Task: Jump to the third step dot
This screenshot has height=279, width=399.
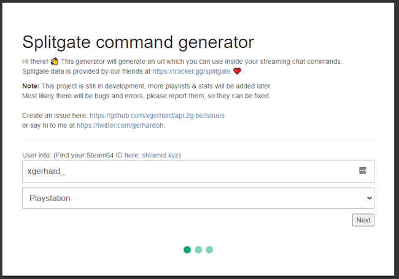Action: click(209, 250)
